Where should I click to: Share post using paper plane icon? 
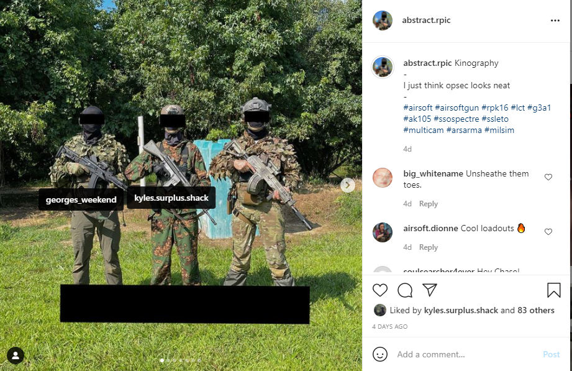click(430, 290)
